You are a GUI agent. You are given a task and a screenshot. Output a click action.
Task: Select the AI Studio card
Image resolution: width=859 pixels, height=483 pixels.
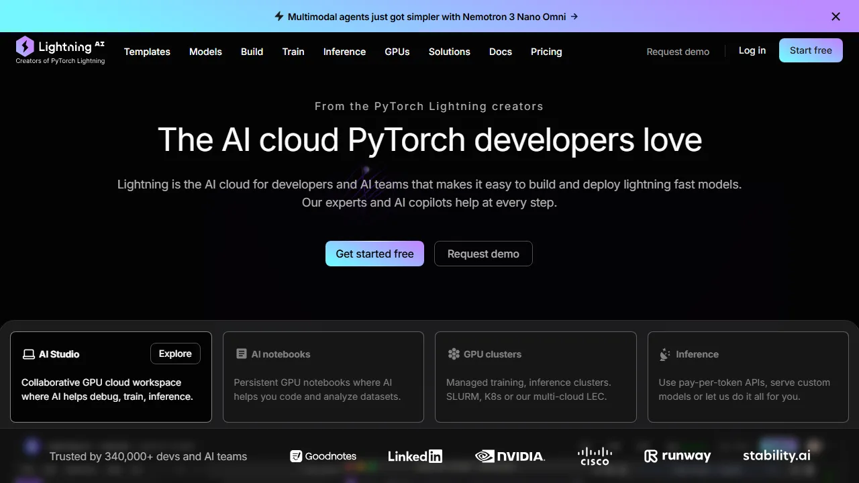tap(111, 376)
